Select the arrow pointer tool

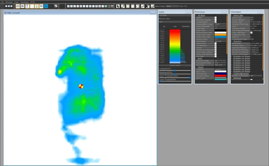click(118, 6)
